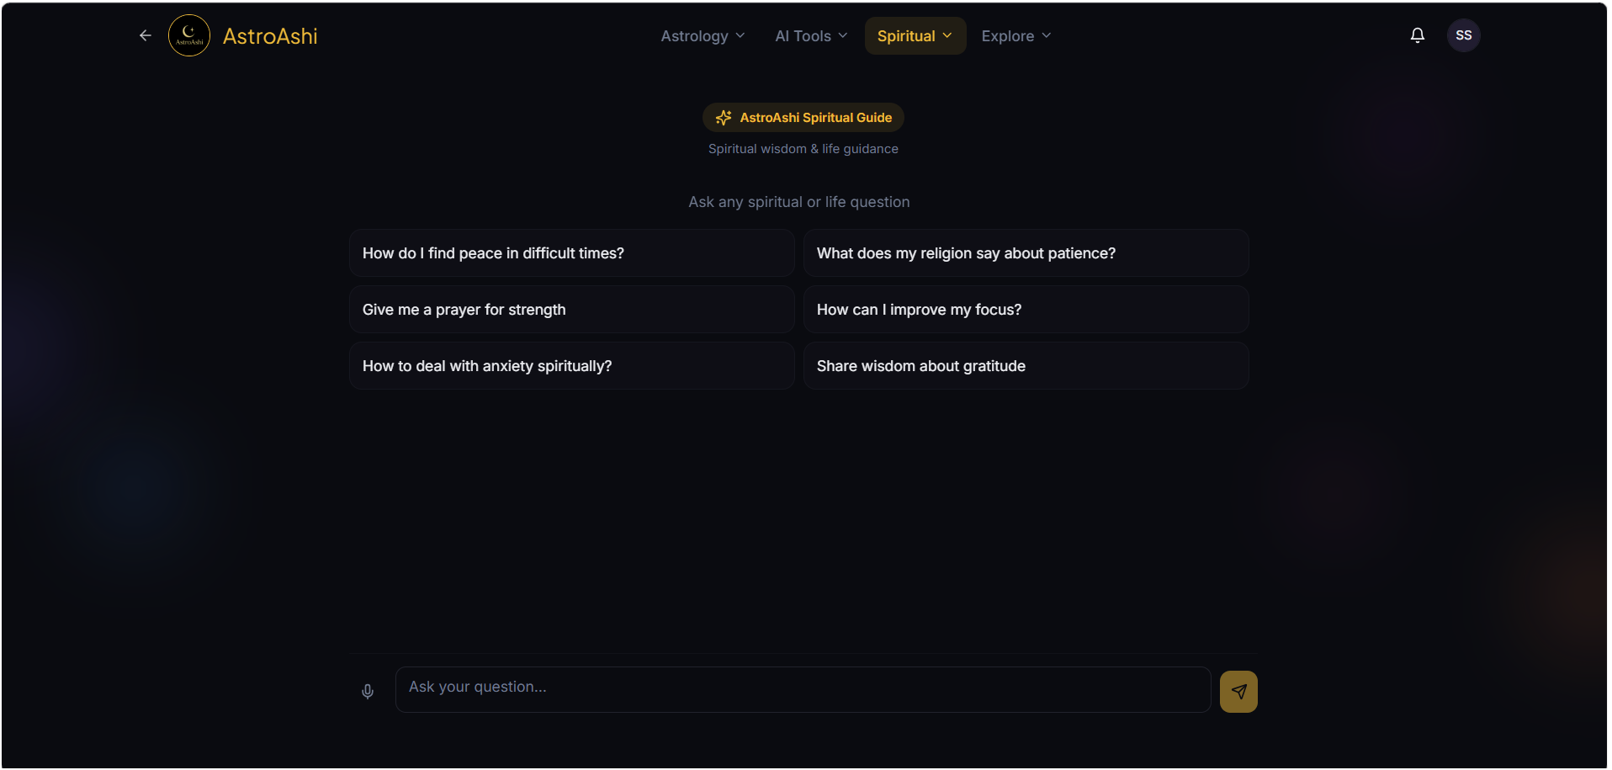Choose "How can I improve my focus?"
This screenshot has height=770, width=1612.
click(x=1026, y=310)
